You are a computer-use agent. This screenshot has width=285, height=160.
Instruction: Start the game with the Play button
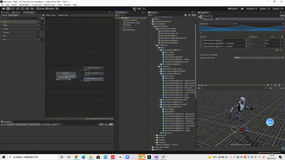(x=134, y=8)
